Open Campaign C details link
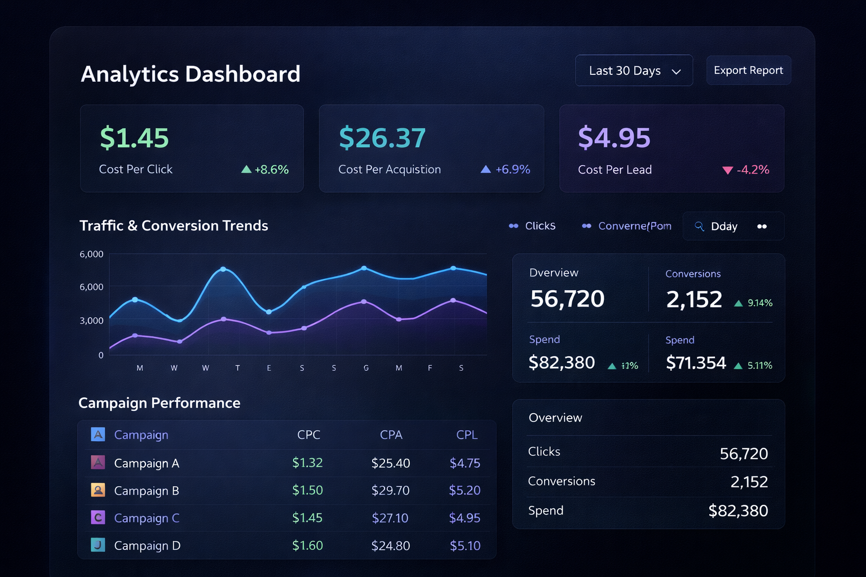Image resolution: width=866 pixels, height=577 pixels. (146, 518)
